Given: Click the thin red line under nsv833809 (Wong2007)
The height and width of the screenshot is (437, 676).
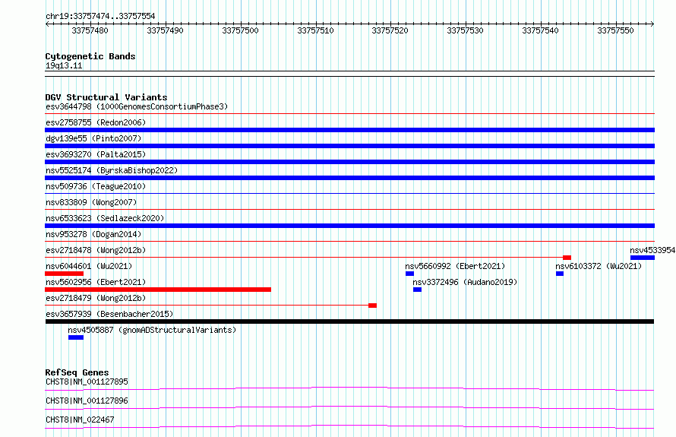Looking at the screenshot, I should [349, 210].
